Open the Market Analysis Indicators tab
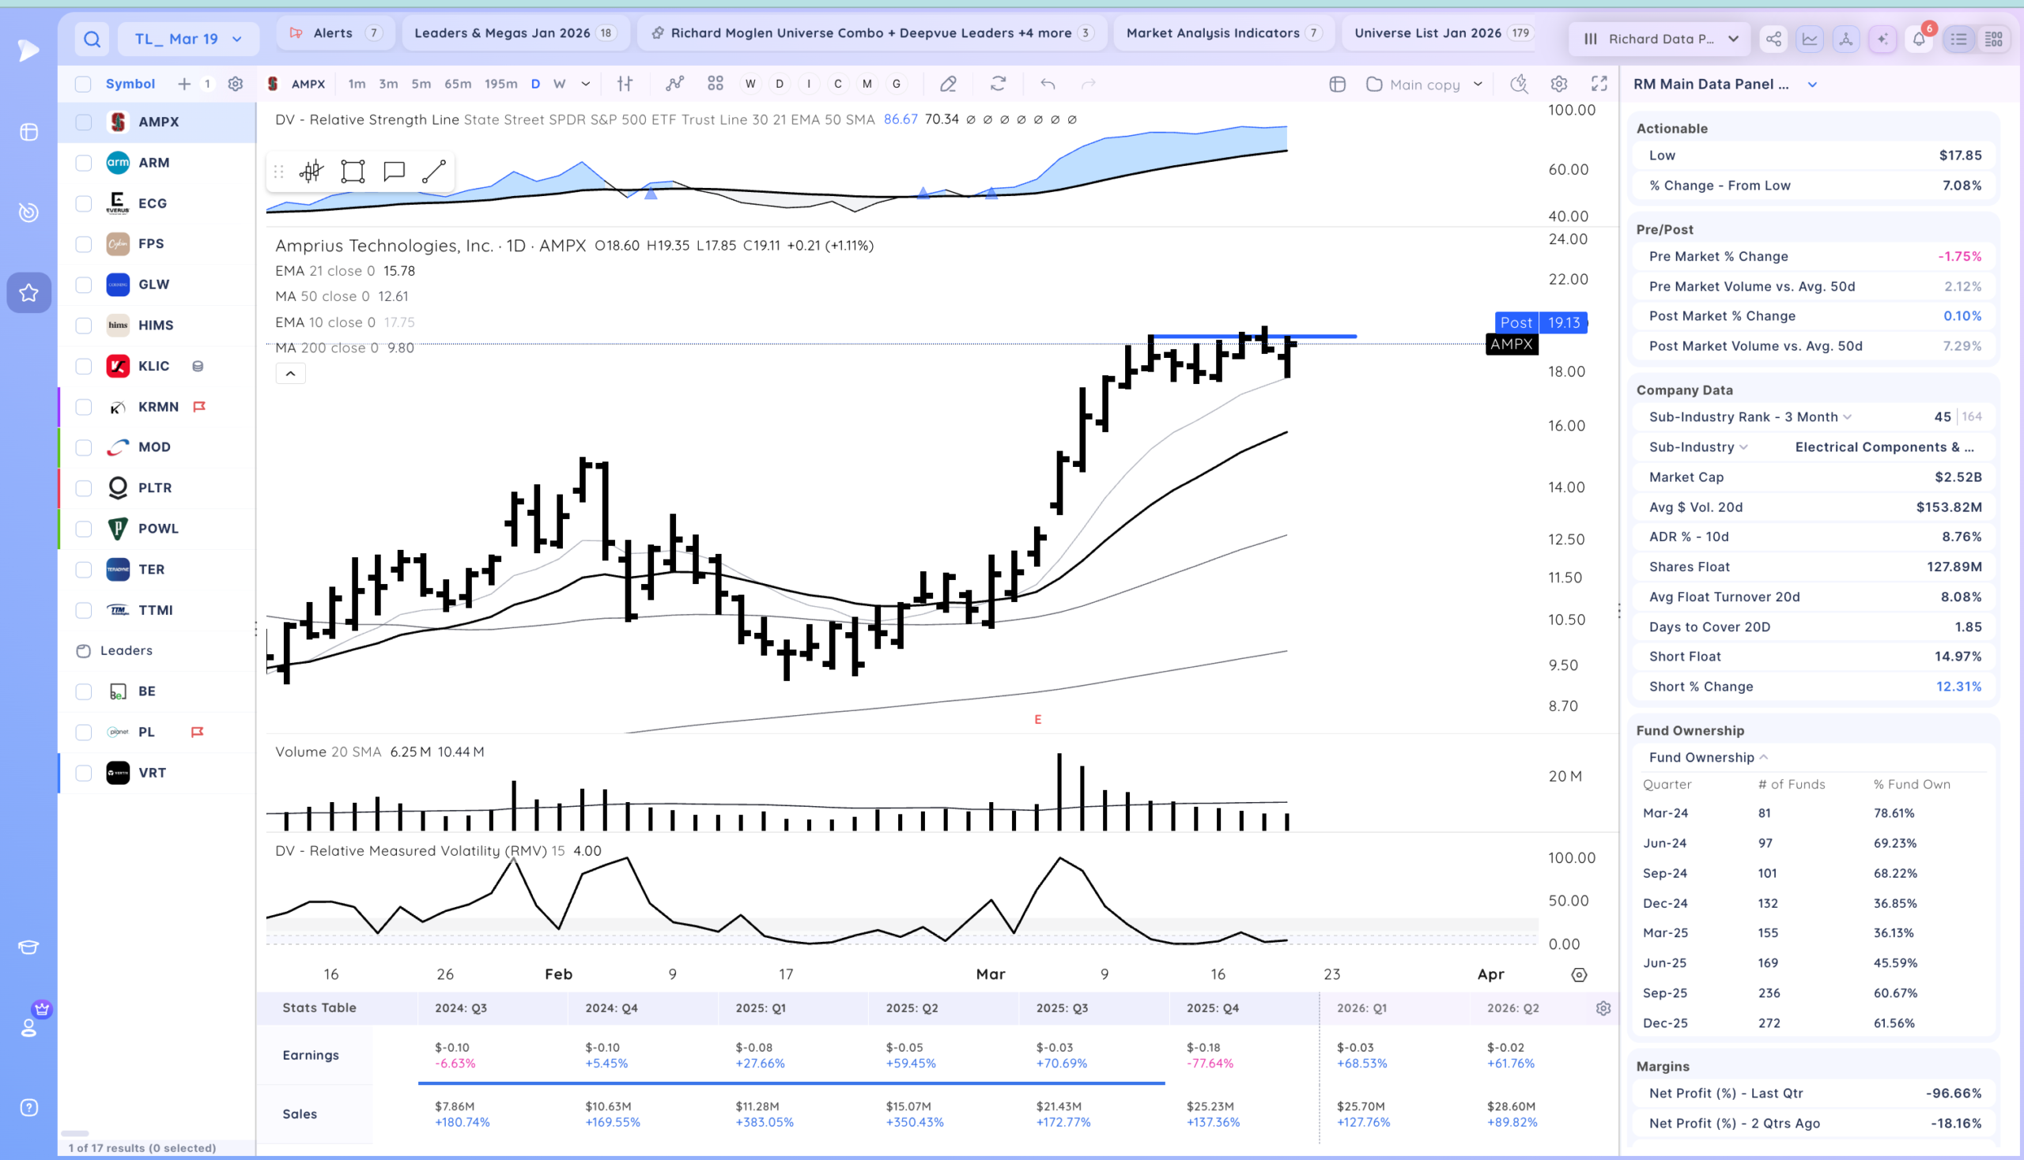The image size is (2024, 1160). [x=1224, y=32]
